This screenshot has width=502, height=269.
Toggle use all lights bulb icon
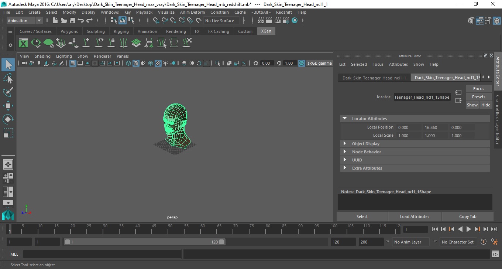tap(165, 63)
